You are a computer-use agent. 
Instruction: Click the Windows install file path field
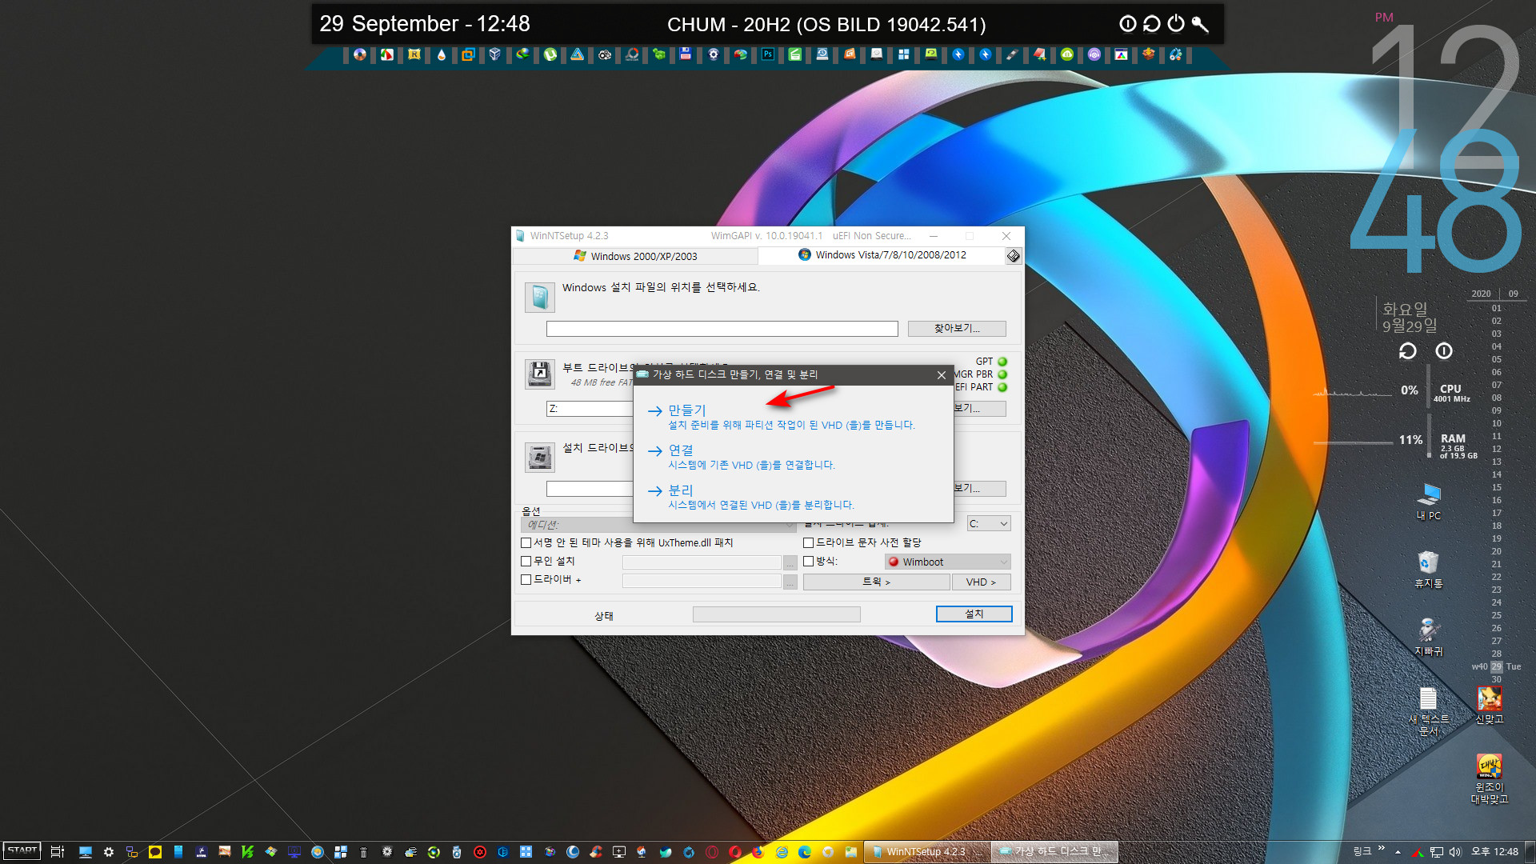coord(722,329)
